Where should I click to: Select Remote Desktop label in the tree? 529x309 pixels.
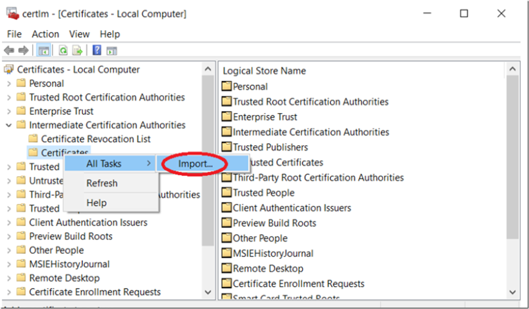pos(64,278)
